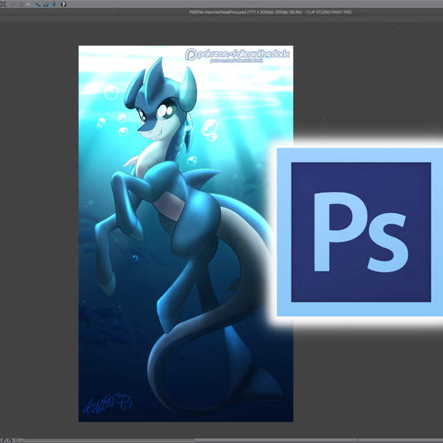
Task: Click the rotate-left icon below the canvas
Action: click(x=4, y=440)
